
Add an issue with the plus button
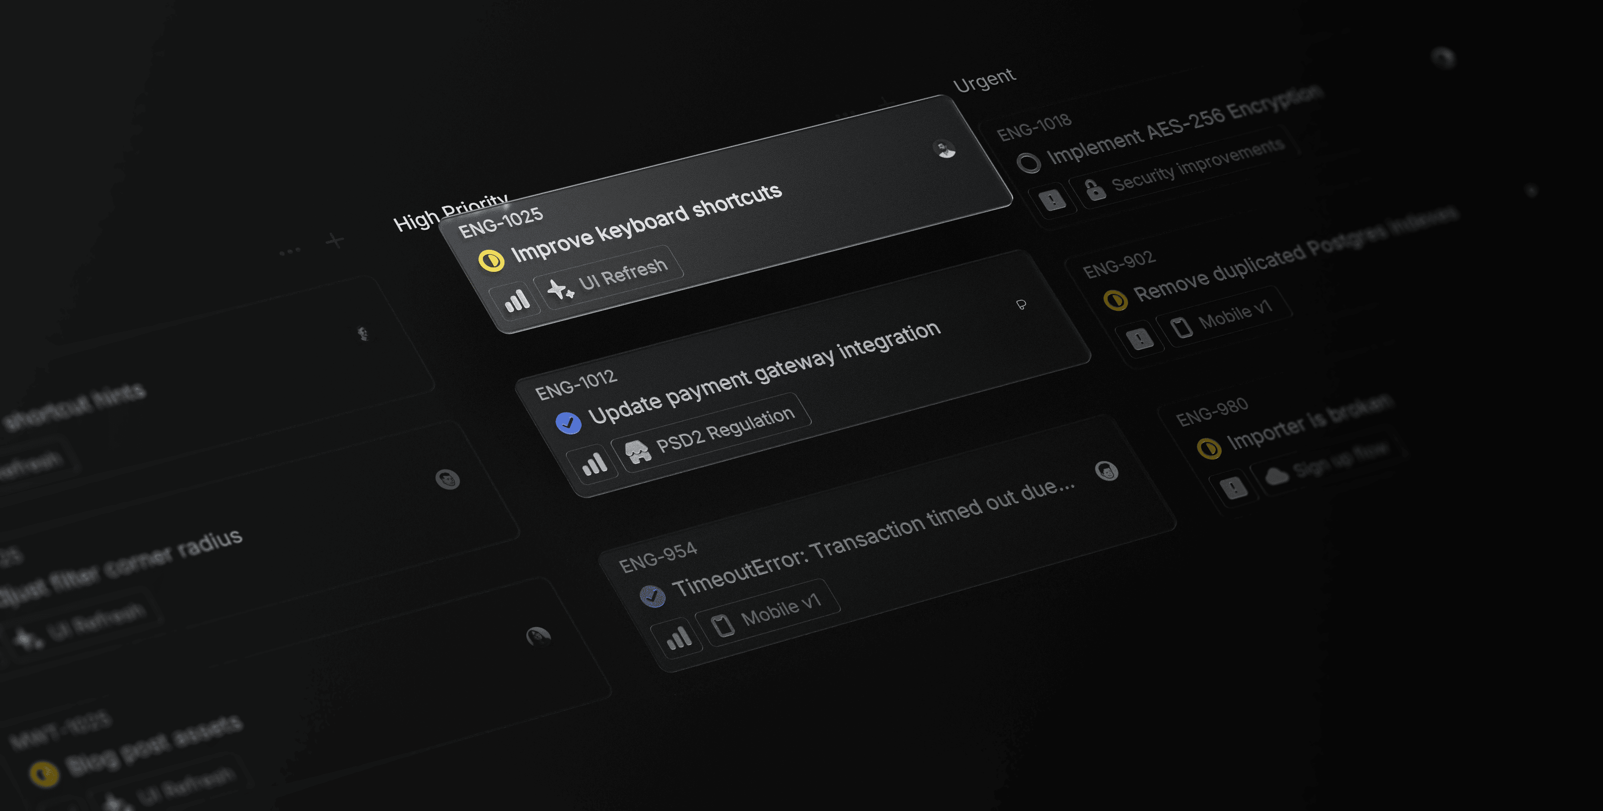(x=335, y=240)
